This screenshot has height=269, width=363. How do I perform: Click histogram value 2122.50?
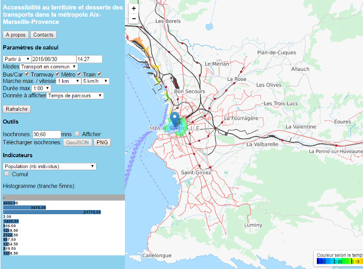pyautogui.click(x=10, y=235)
